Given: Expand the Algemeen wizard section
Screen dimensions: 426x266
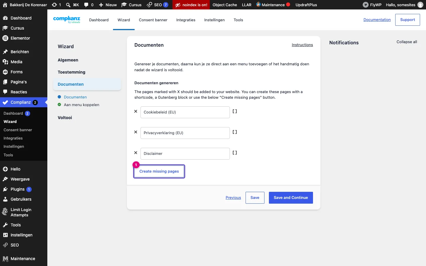Looking at the screenshot, I should click(x=68, y=60).
